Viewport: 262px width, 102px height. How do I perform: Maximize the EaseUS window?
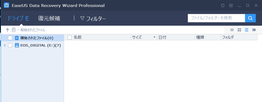[x=248, y=6]
